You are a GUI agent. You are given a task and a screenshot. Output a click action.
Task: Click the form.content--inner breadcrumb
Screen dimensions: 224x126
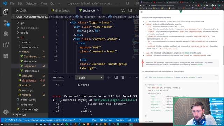pyautogui.click(x=92, y=17)
